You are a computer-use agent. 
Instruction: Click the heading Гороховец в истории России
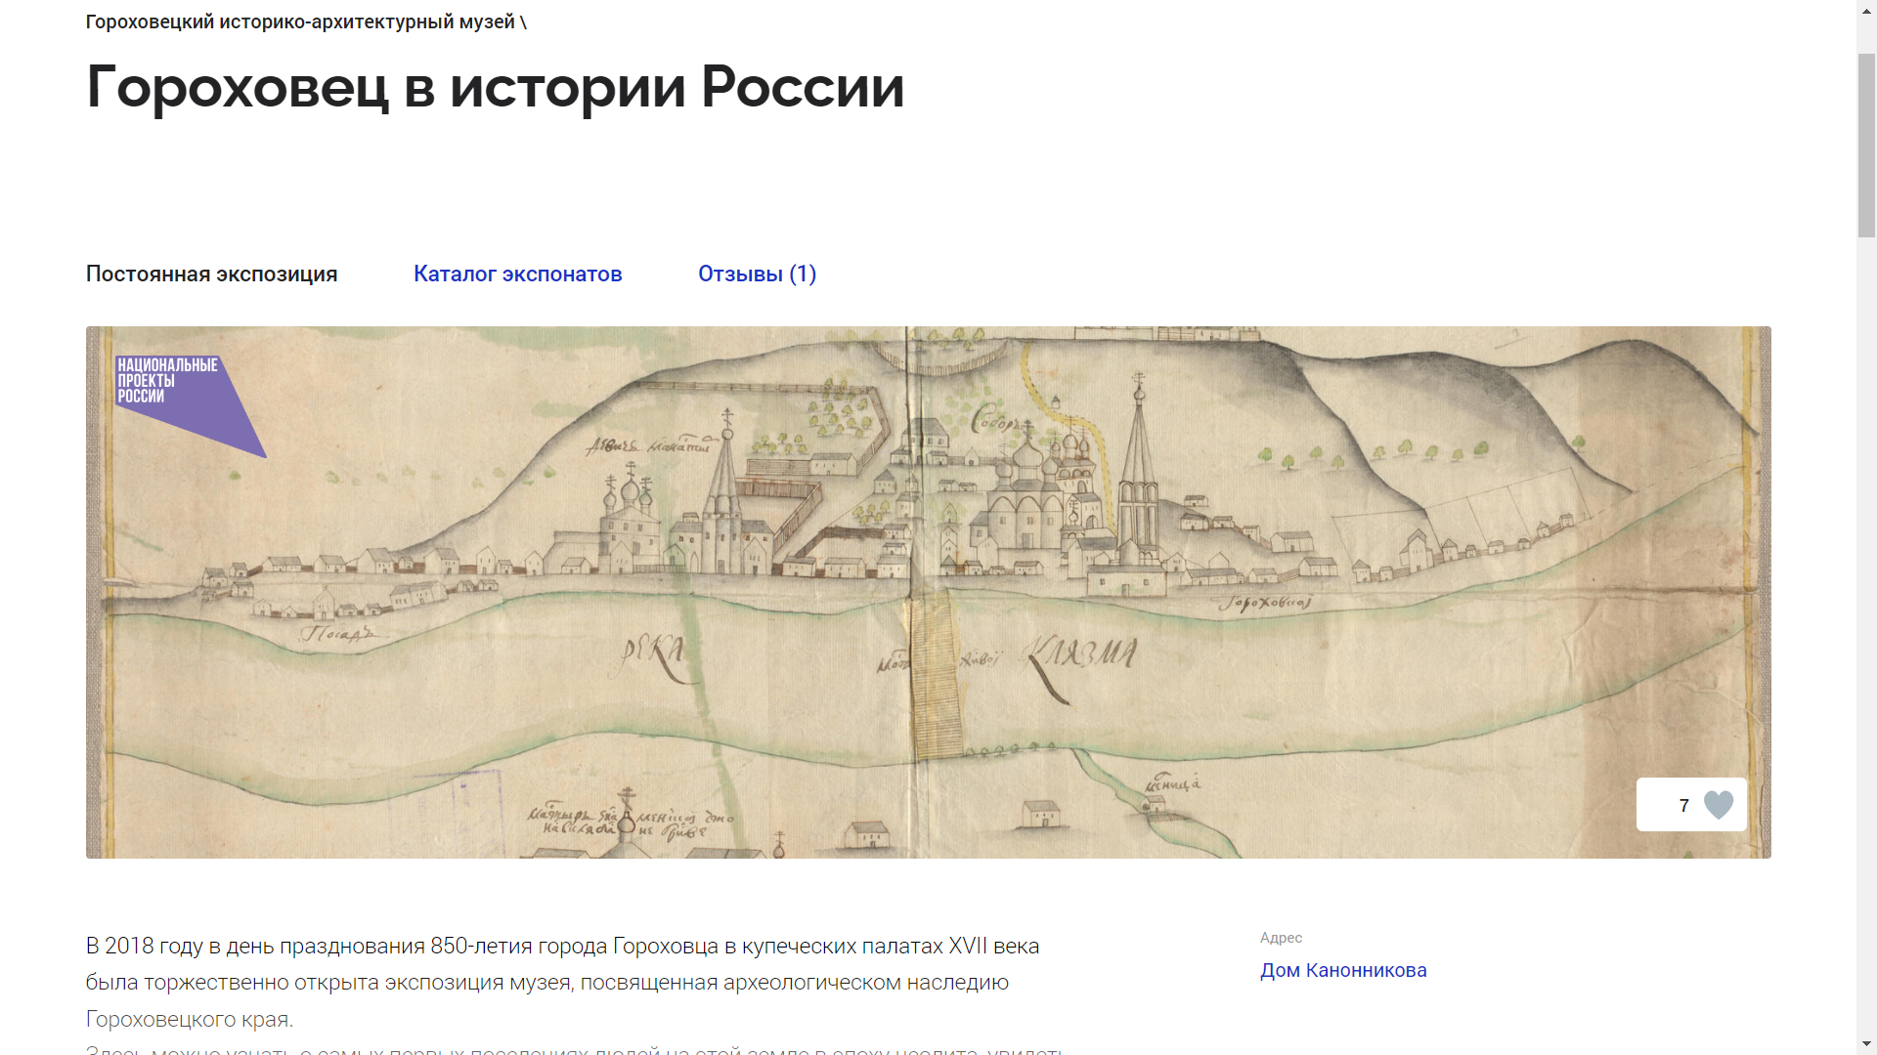[495, 87]
